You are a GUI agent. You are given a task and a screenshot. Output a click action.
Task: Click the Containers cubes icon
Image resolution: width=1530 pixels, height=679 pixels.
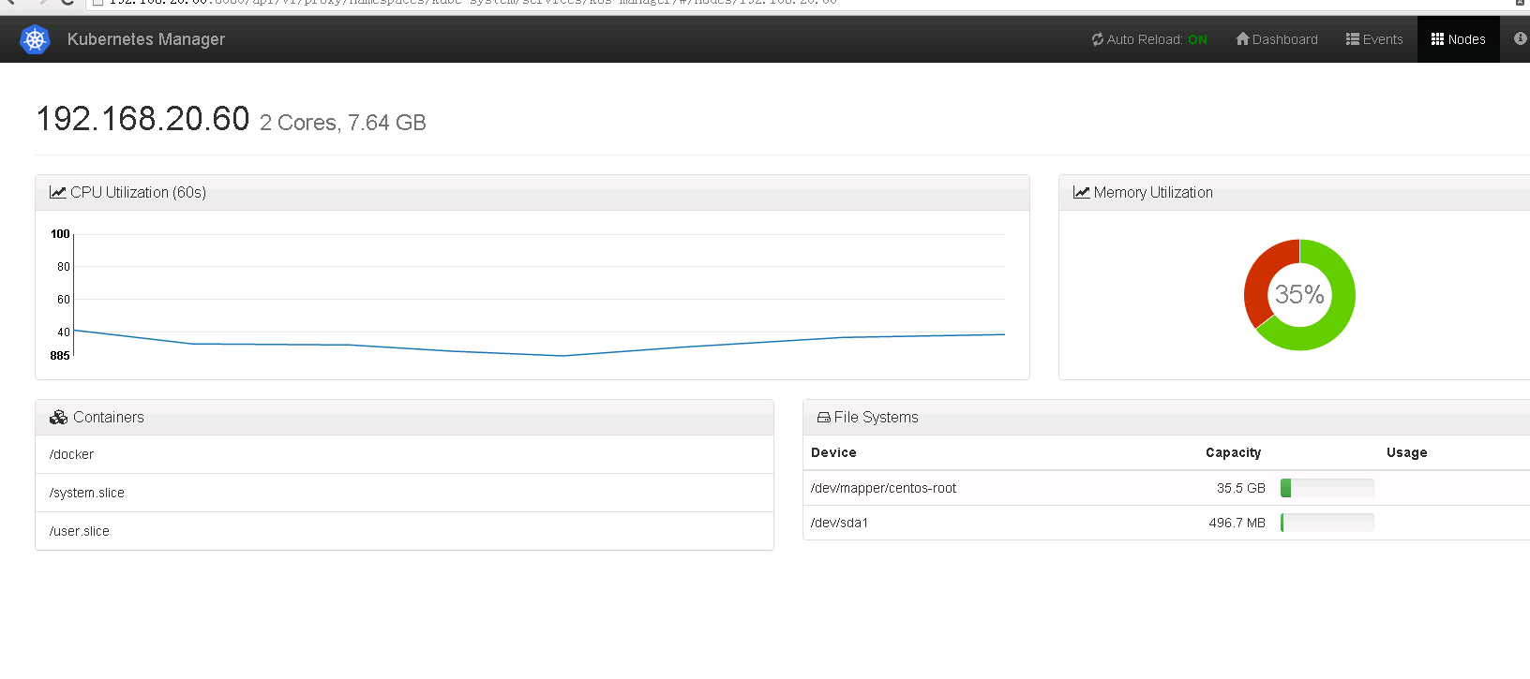59,417
